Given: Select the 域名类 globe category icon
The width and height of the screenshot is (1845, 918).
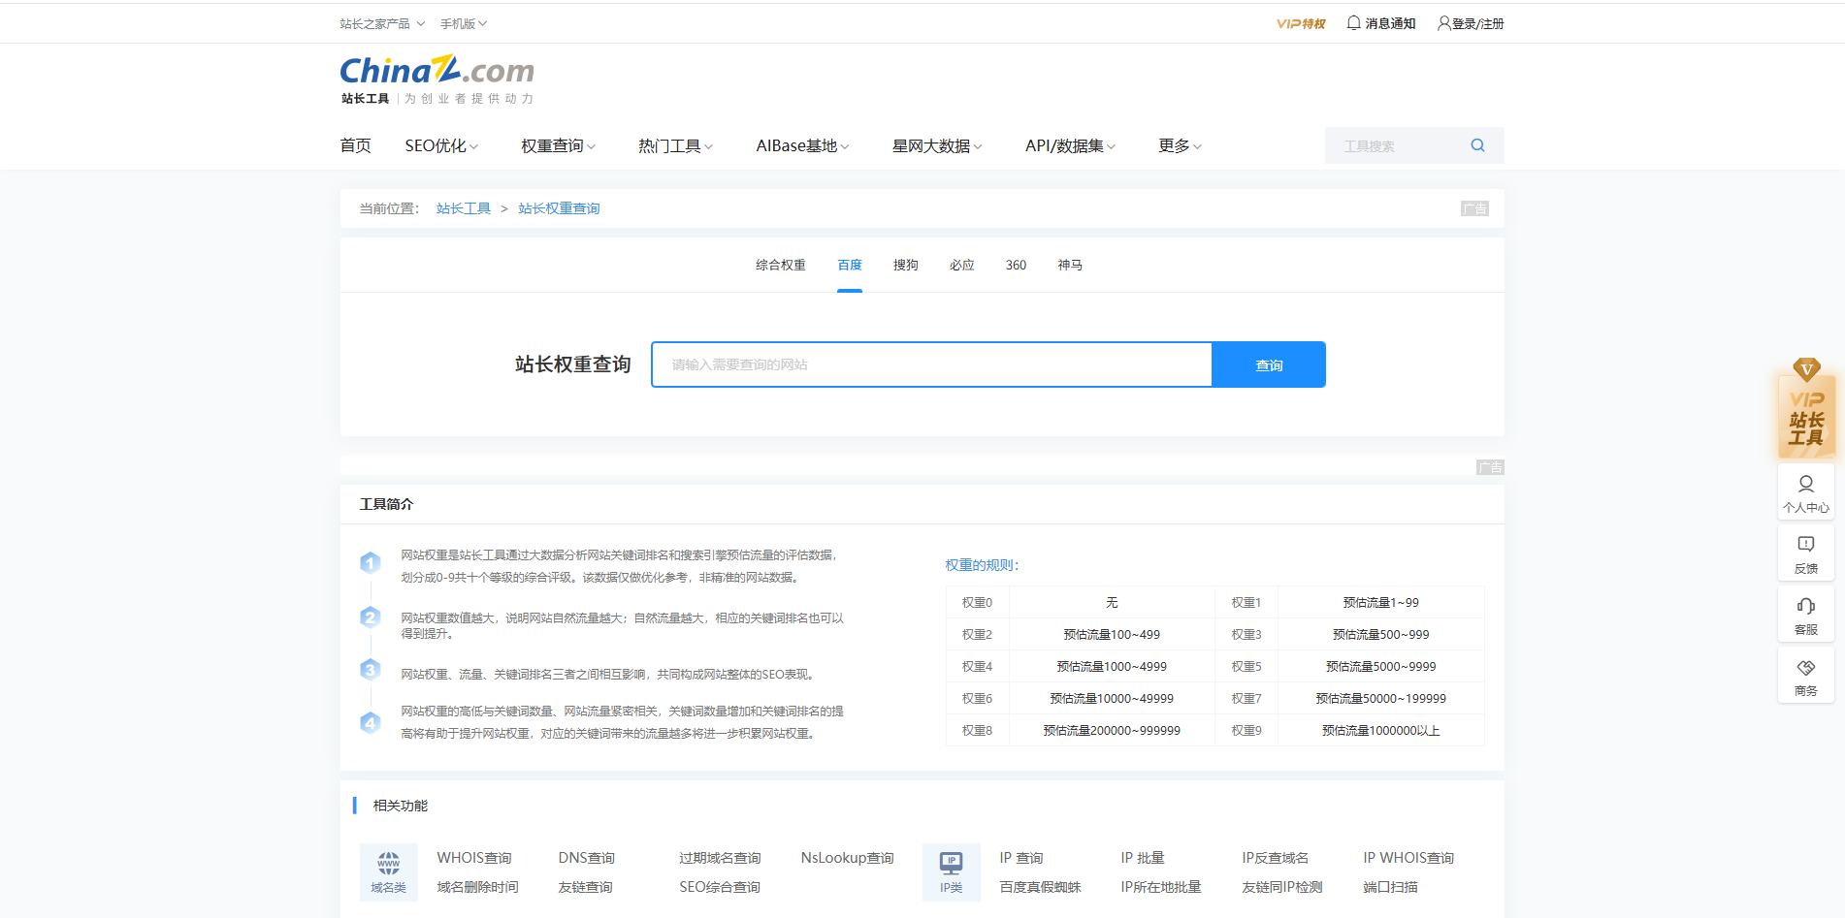Looking at the screenshot, I should coord(388,871).
